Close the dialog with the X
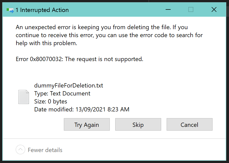The height and width of the screenshot is (163, 229). [x=214, y=10]
